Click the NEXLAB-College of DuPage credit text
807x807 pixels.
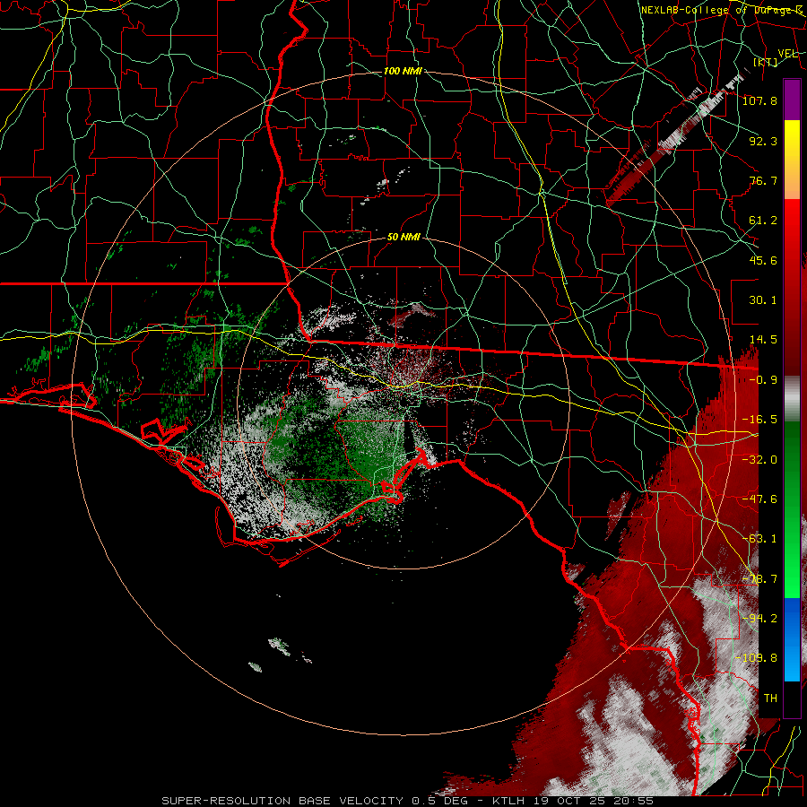coord(722,10)
